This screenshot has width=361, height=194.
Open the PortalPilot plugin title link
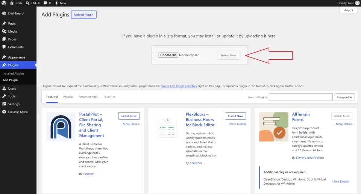tap(92, 125)
